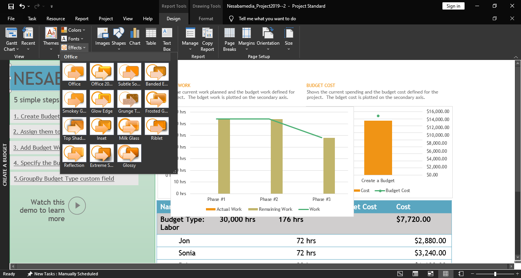
Task: Open the '1. Create Budget' link
Action: (x=37, y=116)
